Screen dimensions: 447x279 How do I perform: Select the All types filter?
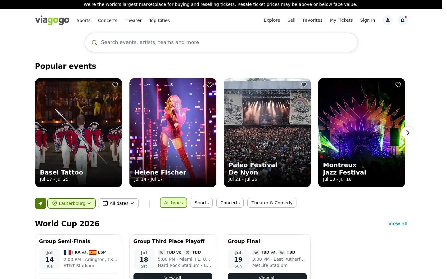point(174,203)
